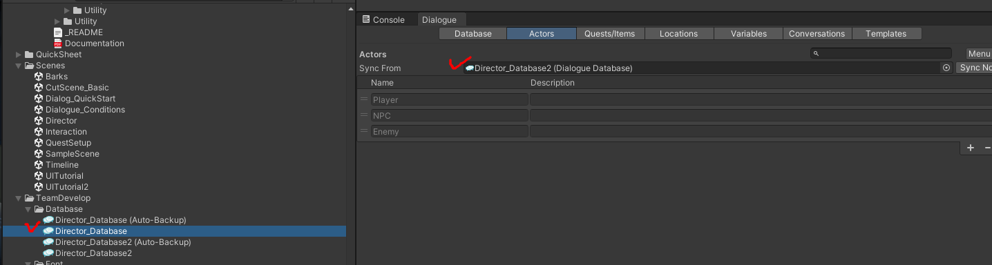Image resolution: width=992 pixels, height=265 pixels.
Task: Expand the first nested Utility folder
Action: pyautogui.click(x=67, y=10)
